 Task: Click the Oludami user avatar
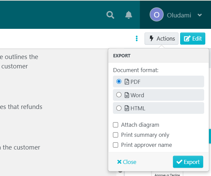pyautogui.click(x=156, y=15)
